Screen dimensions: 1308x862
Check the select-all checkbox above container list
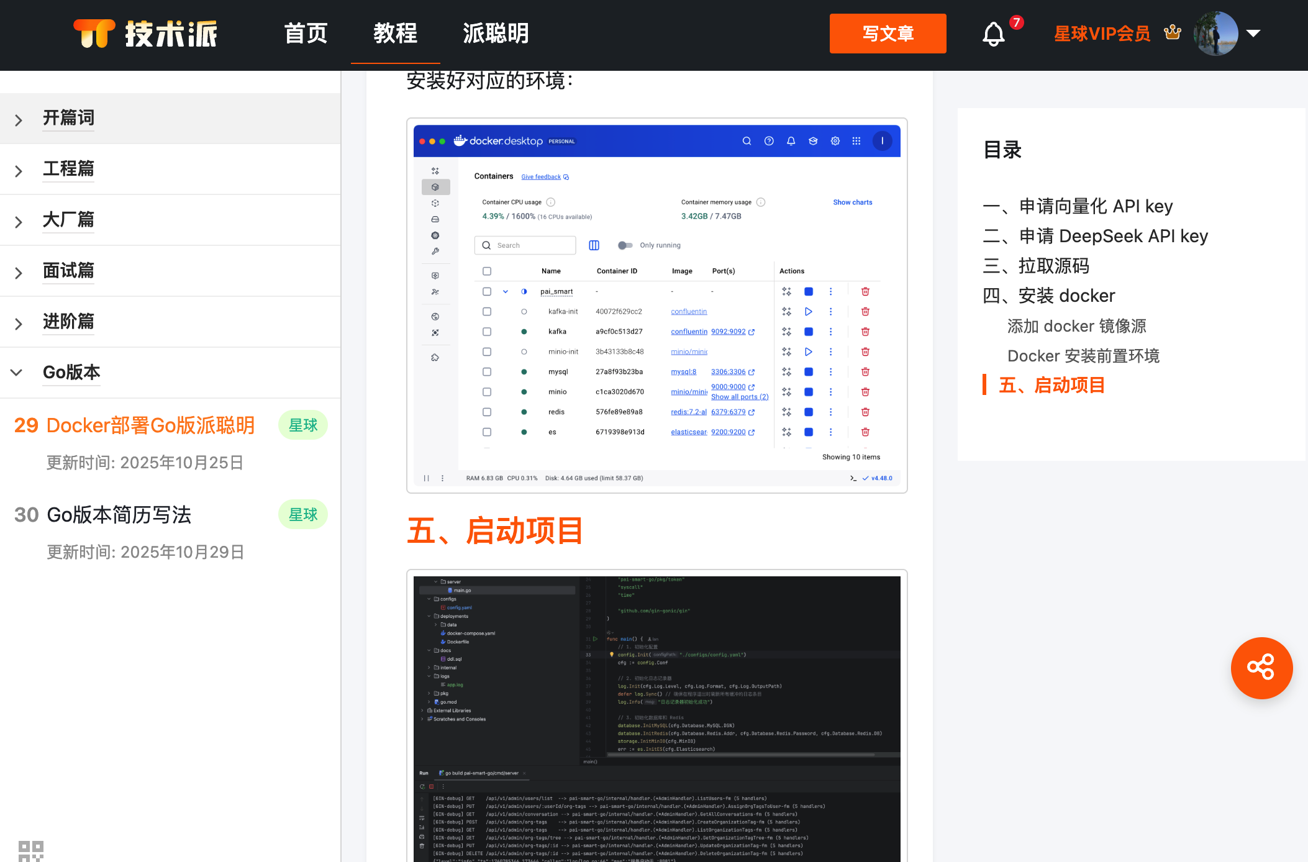point(486,271)
